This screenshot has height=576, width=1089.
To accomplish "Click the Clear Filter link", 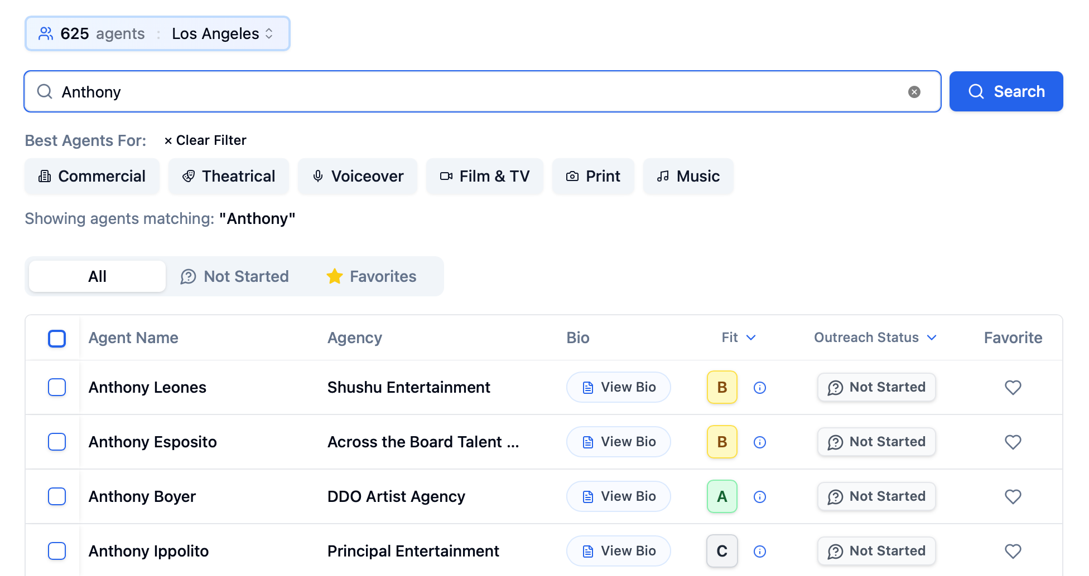I will tap(205, 140).
